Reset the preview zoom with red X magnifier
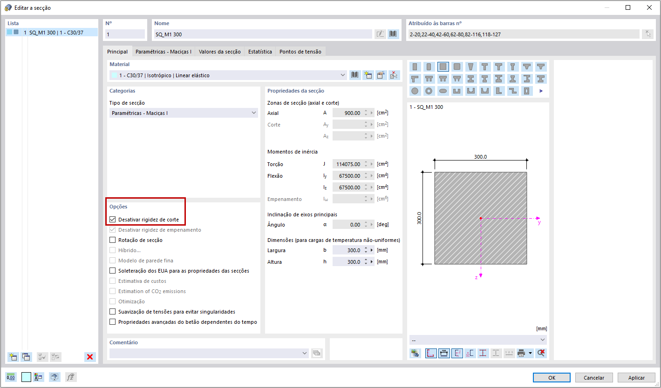 coord(541,353)
